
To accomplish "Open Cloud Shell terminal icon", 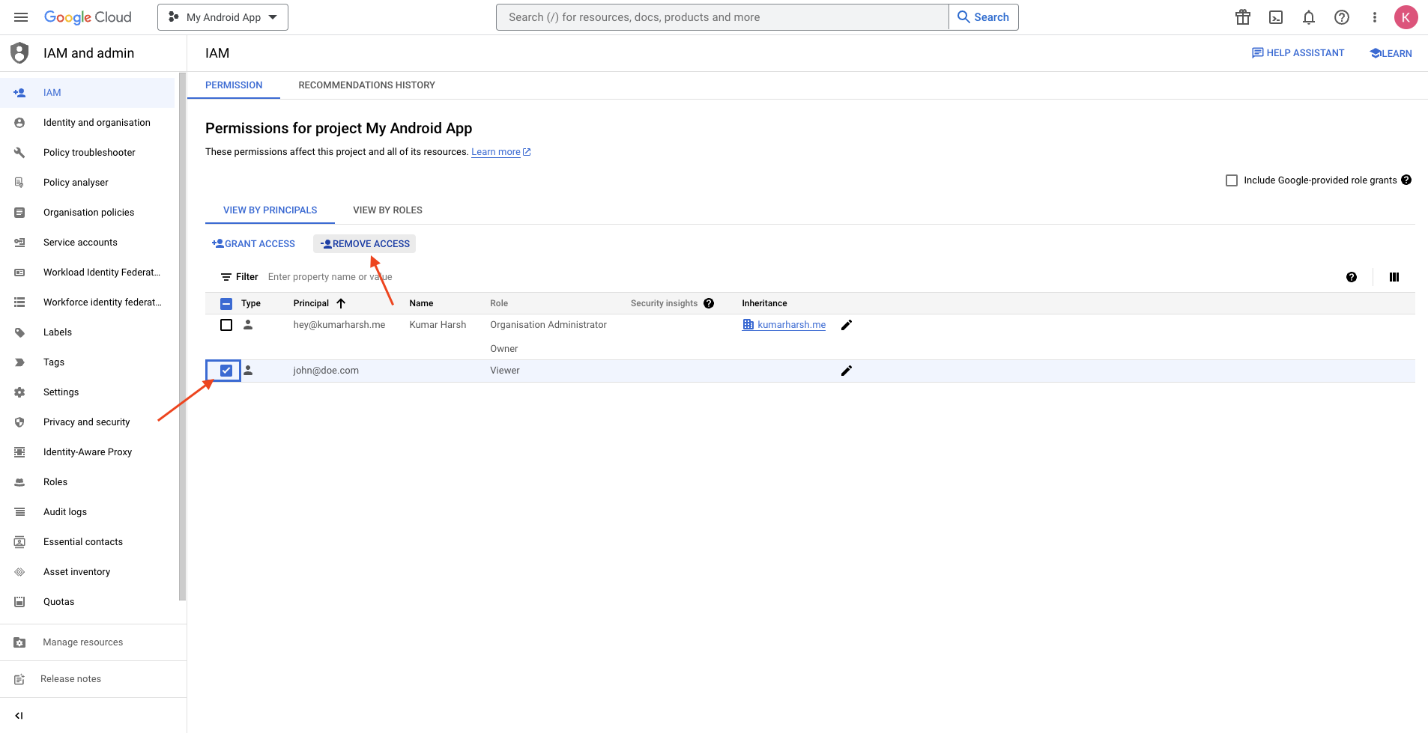I will pos(1275,17).
